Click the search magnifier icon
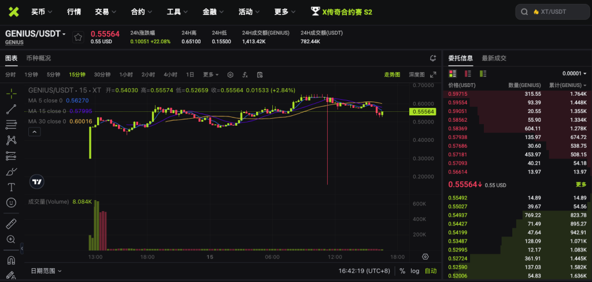 click(524, 12)
